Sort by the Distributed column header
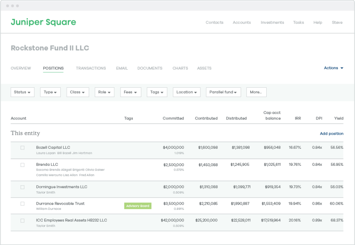Viewport: 355px width, 245px height. [236, 118]
